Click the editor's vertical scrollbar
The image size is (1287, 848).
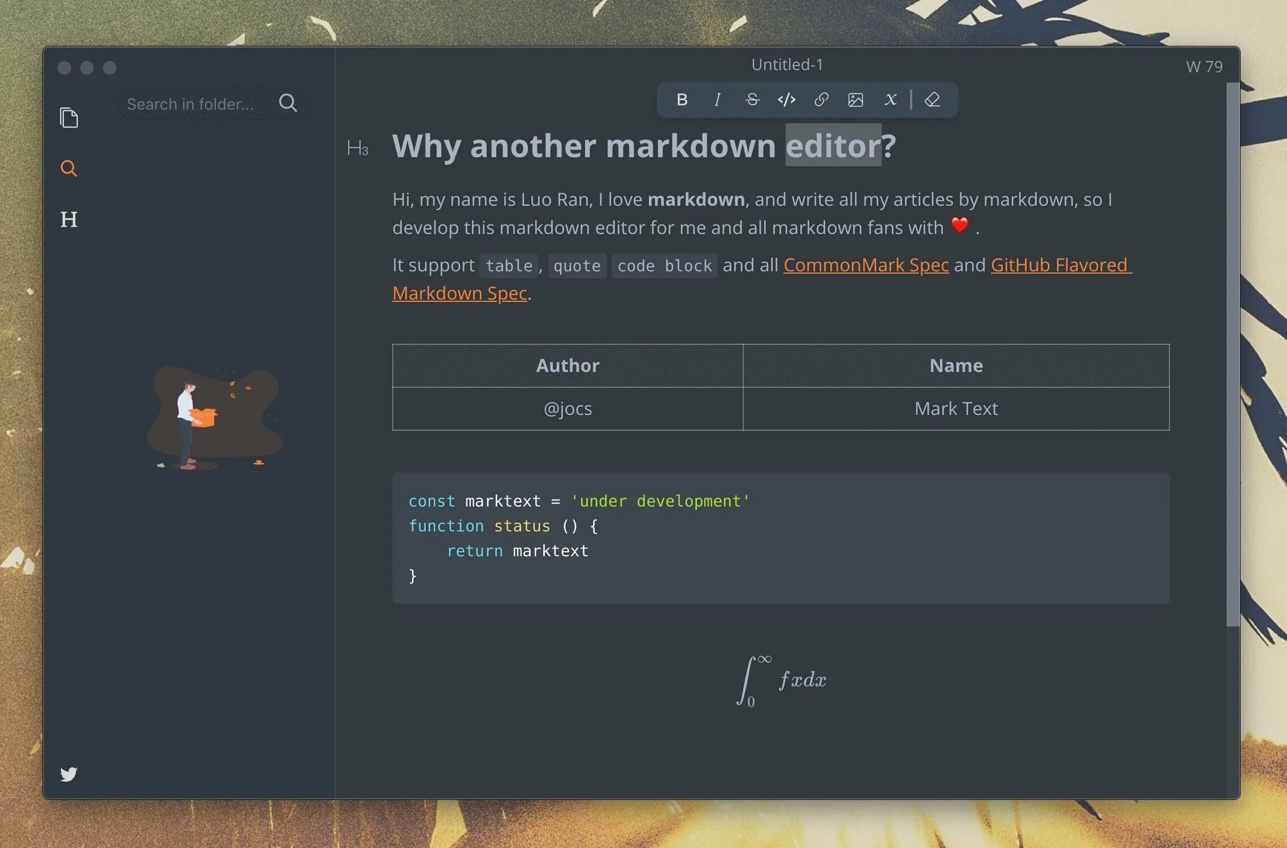pyautogui.click(x=1232, y=354)
